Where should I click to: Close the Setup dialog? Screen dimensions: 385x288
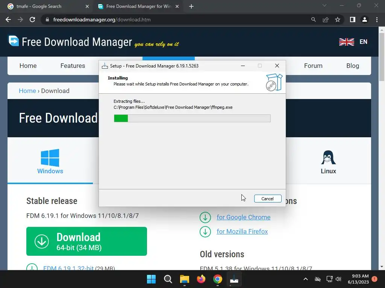[277, 66]
